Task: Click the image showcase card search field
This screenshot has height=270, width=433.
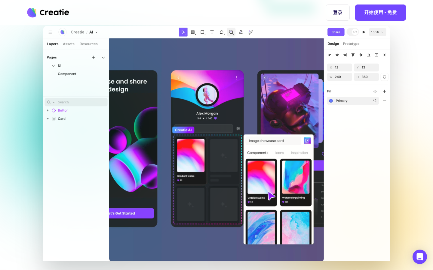Action: click(x=273, y=141)
